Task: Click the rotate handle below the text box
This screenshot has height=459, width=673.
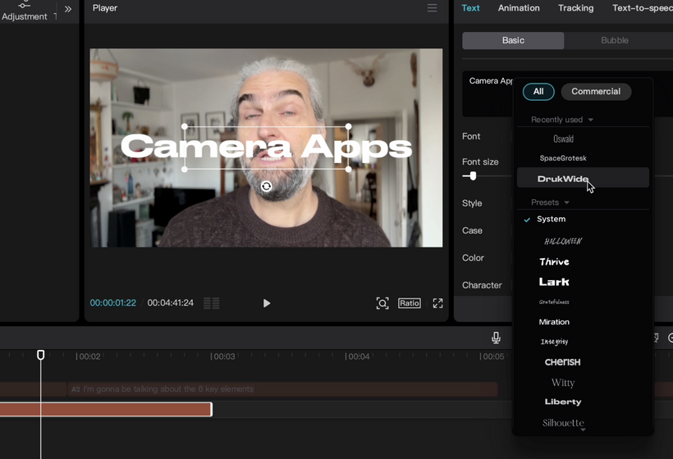Action: [266, 187]
